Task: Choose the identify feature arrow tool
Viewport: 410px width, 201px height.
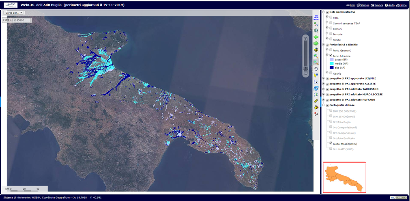Action: tap(316, 75)
